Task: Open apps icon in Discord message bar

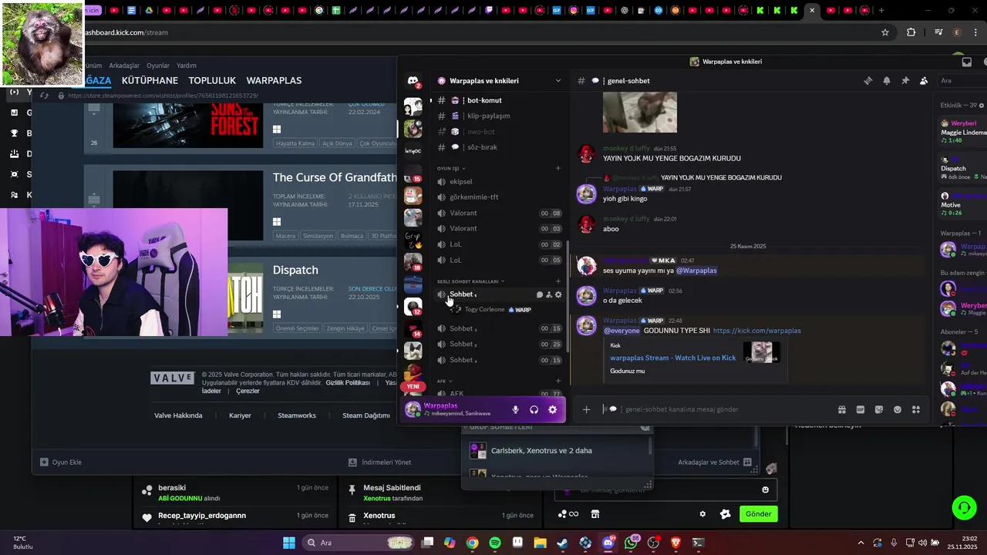Action: tap(916, 410)
